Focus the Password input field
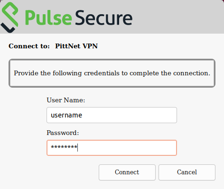This screenshot has width=224, height=189. pos(112,148)
